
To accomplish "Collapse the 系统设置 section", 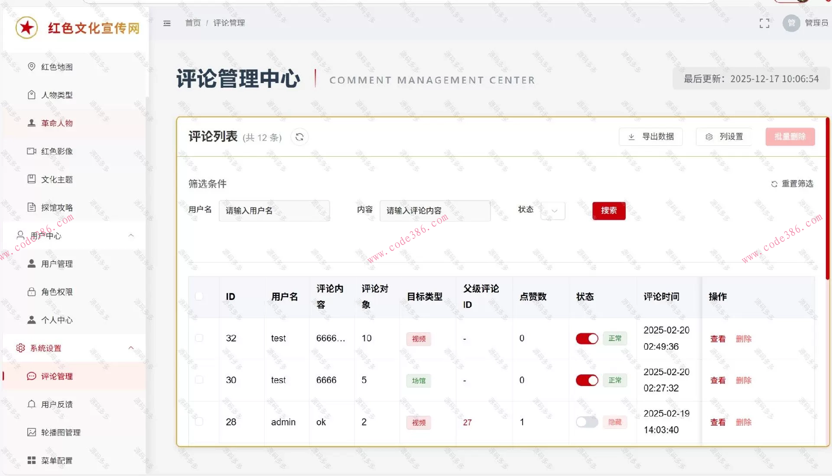I will (131, 348).
